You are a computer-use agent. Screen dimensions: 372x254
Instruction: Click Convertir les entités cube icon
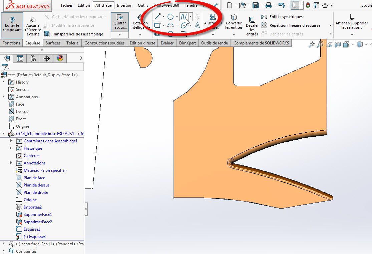point(234,17)
